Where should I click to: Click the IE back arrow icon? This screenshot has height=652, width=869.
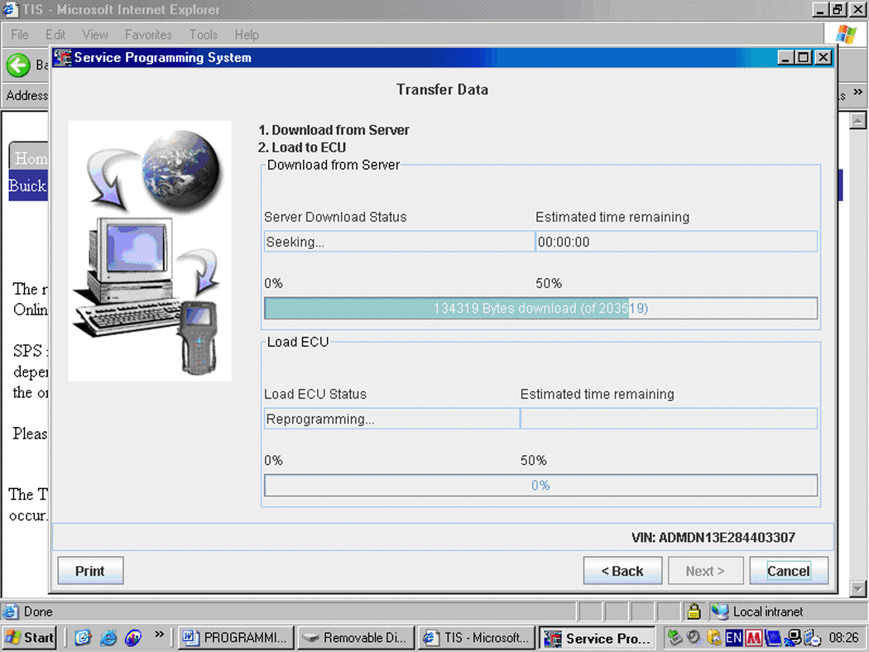[18, 65]
